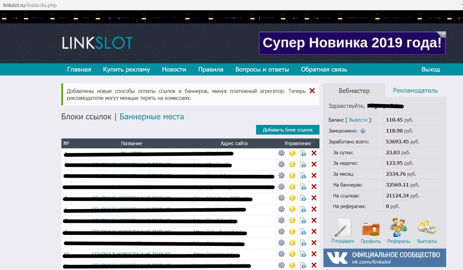Click the daily earnings value 23.03 руб.
The width and height of the screenshot is (463, 270).
[398, 153]
